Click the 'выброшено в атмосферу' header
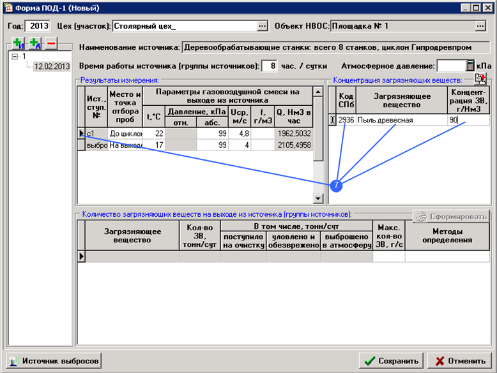The width and height of the screenshot is (497, 373). pos(346,241)
